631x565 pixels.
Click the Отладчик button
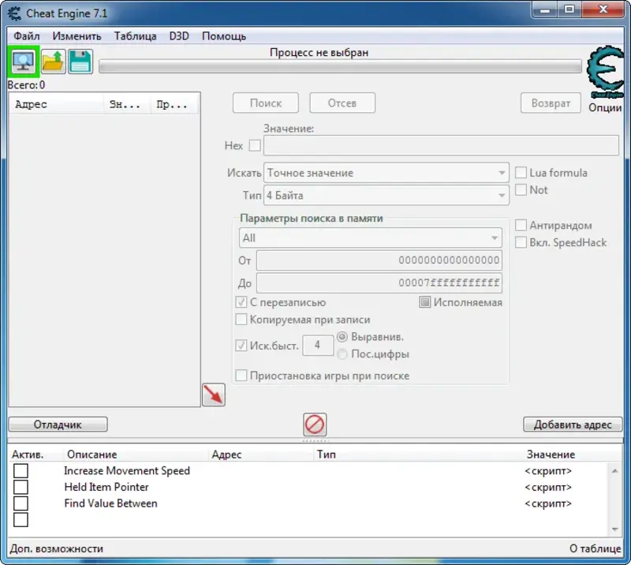[x=58, y=424]
